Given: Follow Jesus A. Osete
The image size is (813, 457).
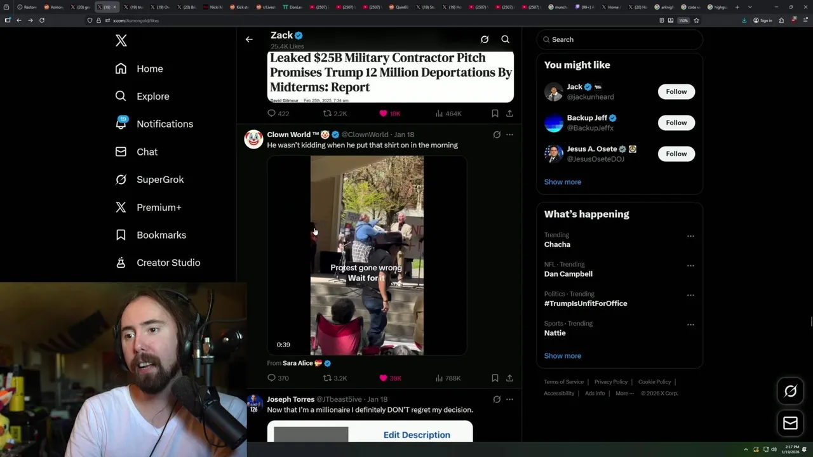Looking at the screenshot, I should pyautogui.click(x=676, y=154).
